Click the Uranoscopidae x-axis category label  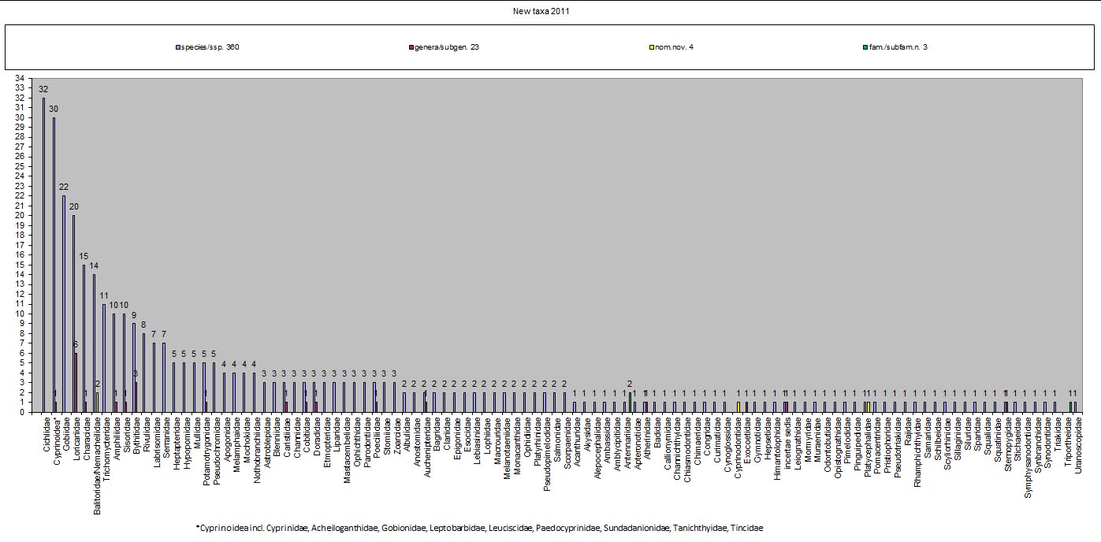pyautogui.click(x=1077, y=440)
